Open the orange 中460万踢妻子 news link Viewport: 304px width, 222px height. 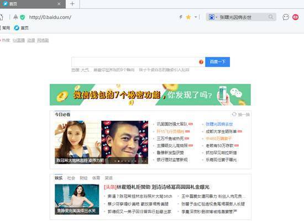(x=219, y=139)
